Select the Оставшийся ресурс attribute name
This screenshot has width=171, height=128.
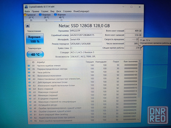(x=48, y=105)
